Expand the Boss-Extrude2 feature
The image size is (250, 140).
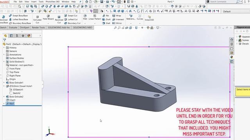point(4,96)
